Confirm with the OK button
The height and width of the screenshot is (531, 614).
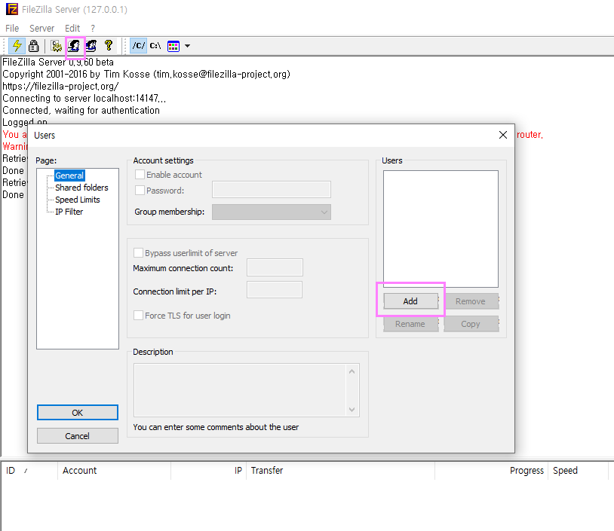(78, 413)
